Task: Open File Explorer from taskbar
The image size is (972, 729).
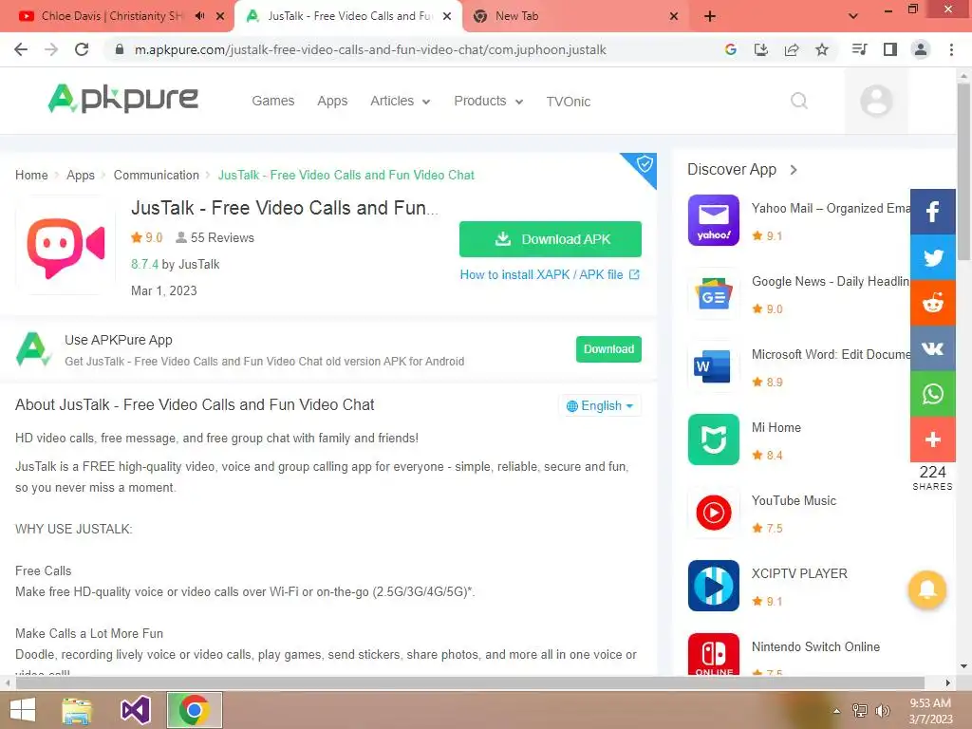Action: click(78, 710)
